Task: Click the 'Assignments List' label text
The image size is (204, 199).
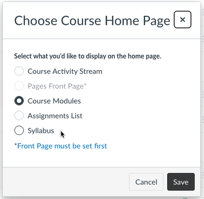Action: point(55,116)
